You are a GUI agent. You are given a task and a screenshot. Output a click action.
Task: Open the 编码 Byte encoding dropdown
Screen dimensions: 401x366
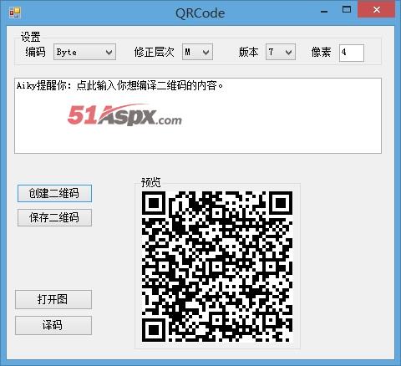84,52
